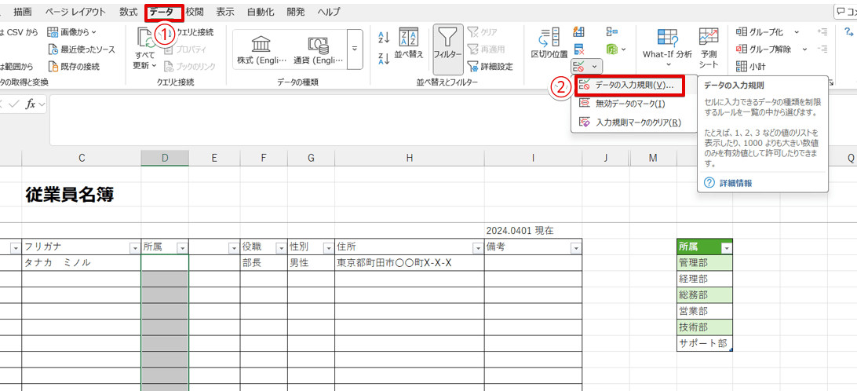The width and height of the screenshot is (857, 391).
Task: Select the column C header
Action: (x=82, y=158)
